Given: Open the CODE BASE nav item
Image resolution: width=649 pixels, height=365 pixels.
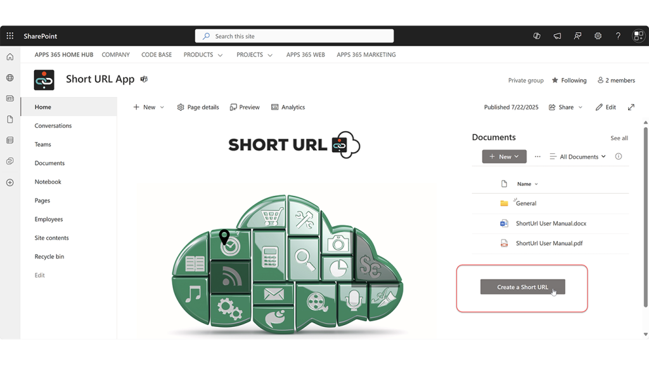Looking at the screenshot, I should click(x=157, y=54).
